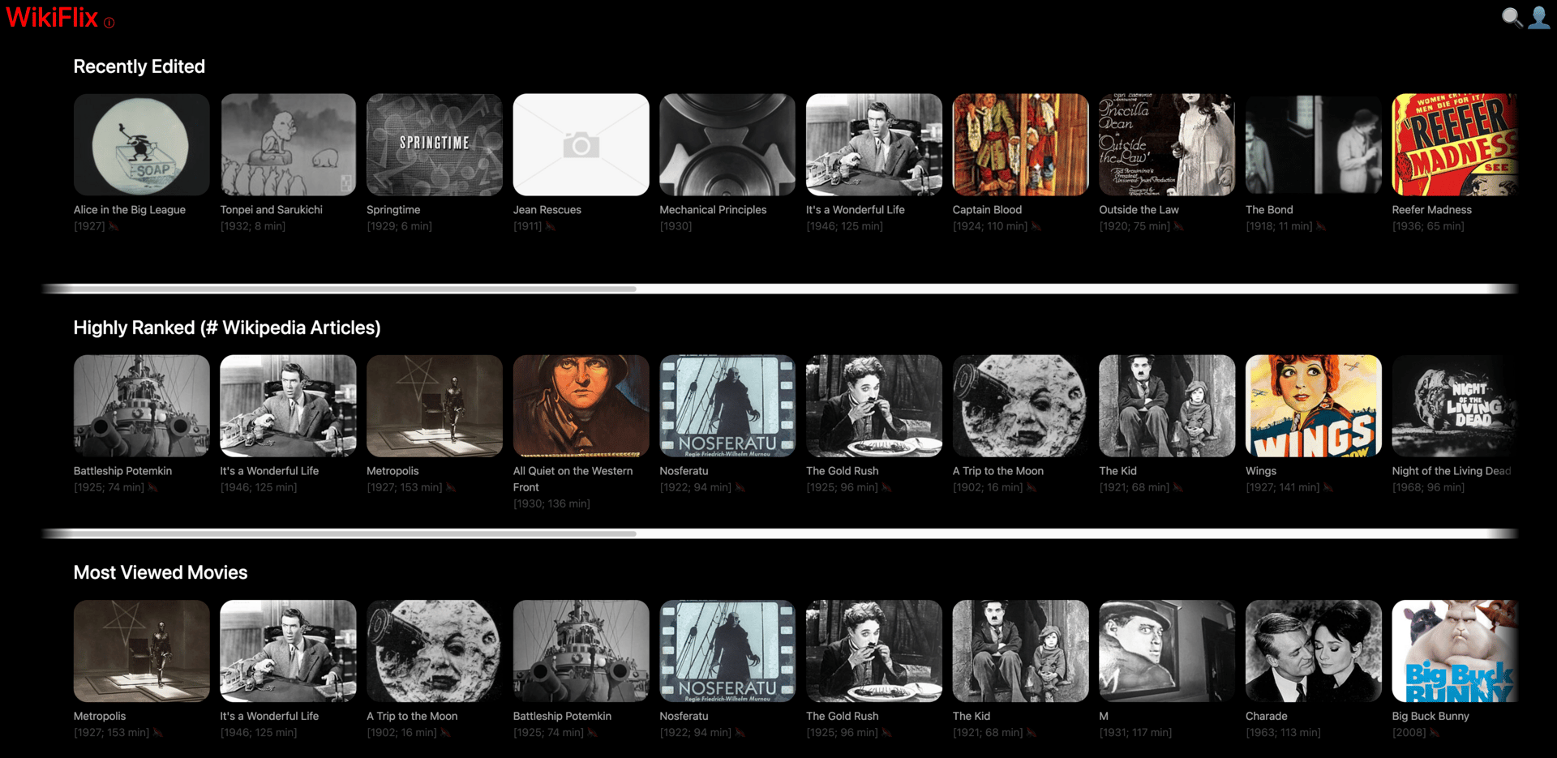The image size is (1557, 758).
Task: Click the muted icon beside Outside the Law's runtime
Action: tap(1178, 226)
